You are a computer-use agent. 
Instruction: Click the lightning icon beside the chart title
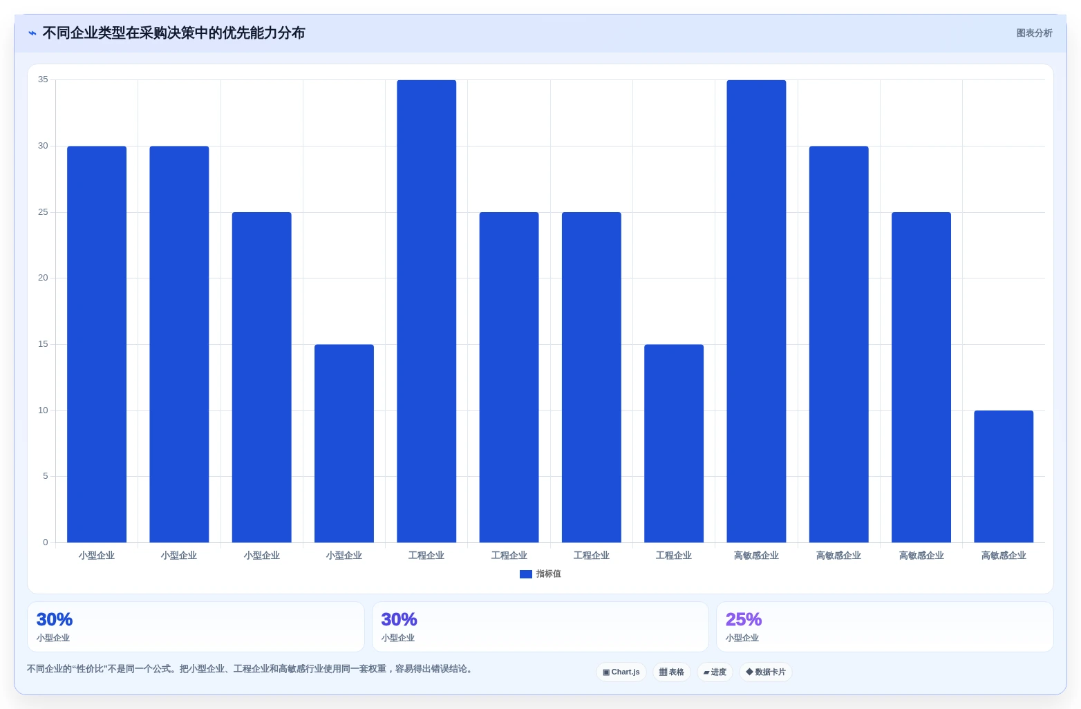click(x=32, y=33)
